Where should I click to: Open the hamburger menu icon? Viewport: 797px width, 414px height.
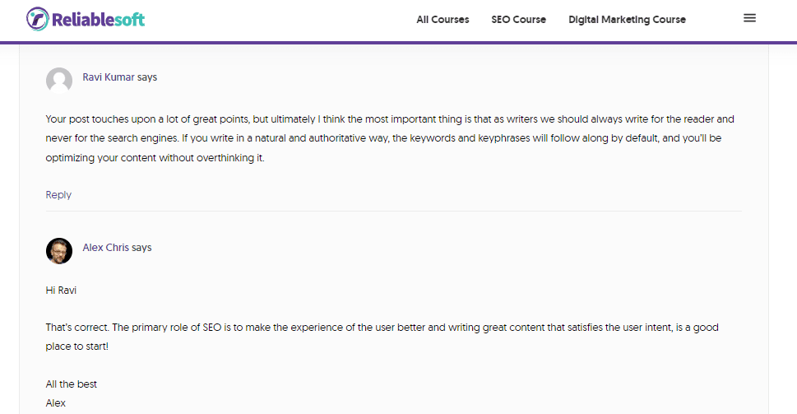[x=749, y=18]
